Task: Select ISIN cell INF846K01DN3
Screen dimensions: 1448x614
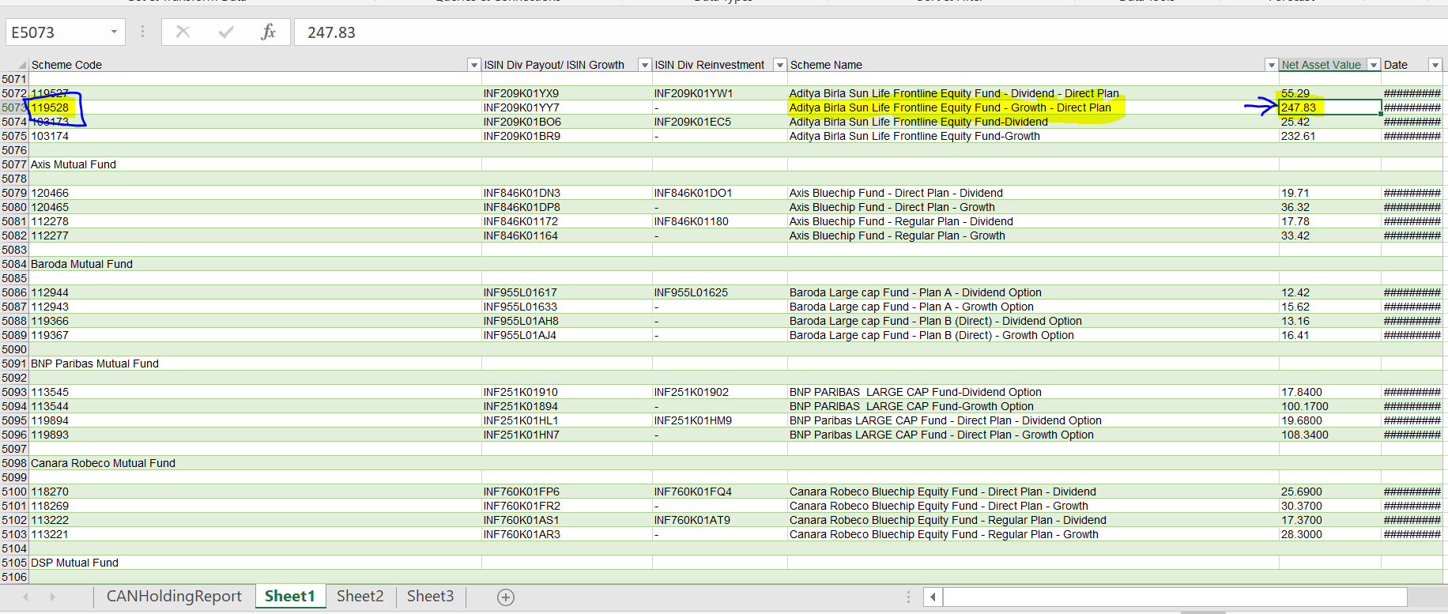Action: 567,193
